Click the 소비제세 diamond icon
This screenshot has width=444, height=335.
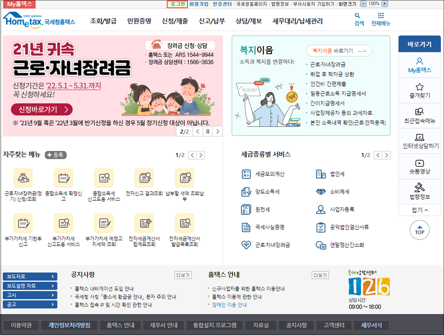tap(321, 192)
